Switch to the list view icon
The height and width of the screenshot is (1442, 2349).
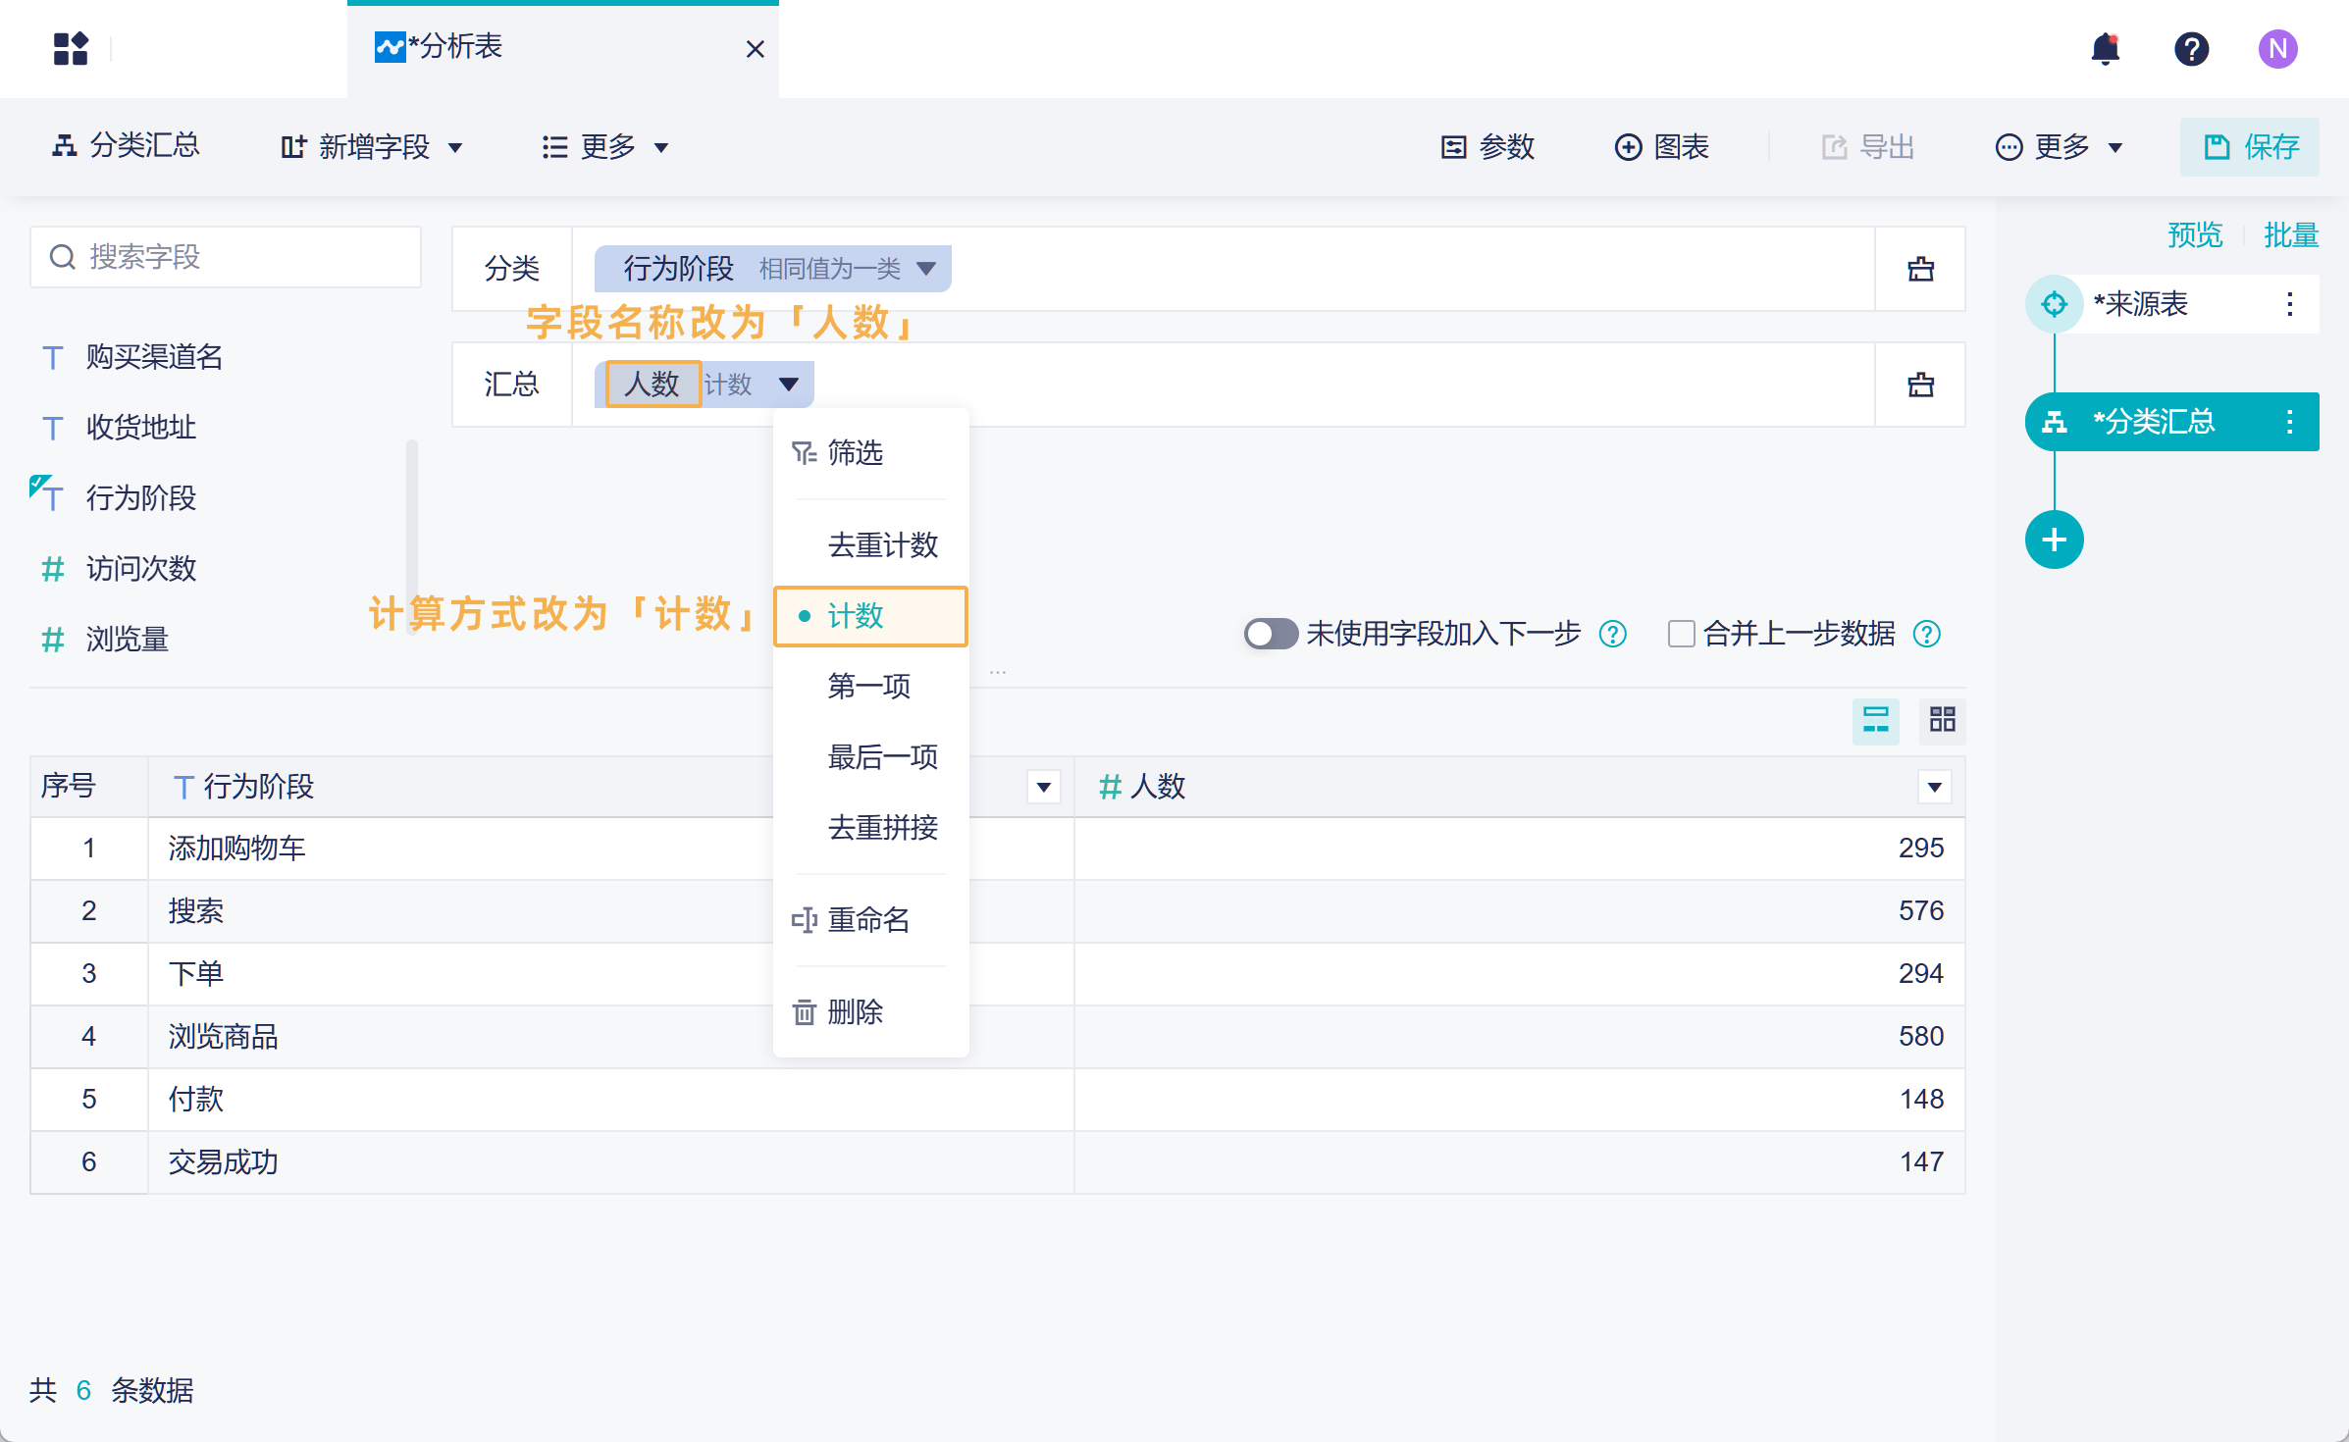click(x=1875, y=720)
